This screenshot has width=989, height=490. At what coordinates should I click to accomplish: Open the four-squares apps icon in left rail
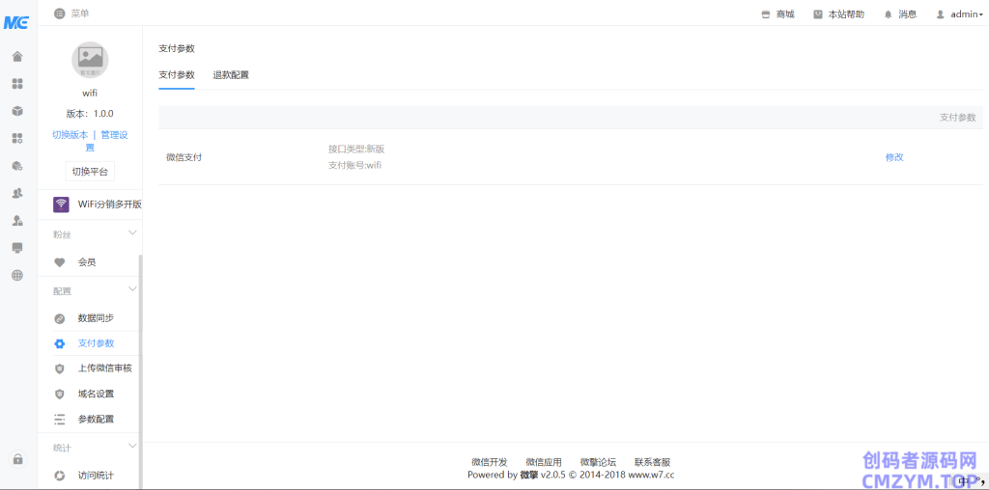[17, 84]
